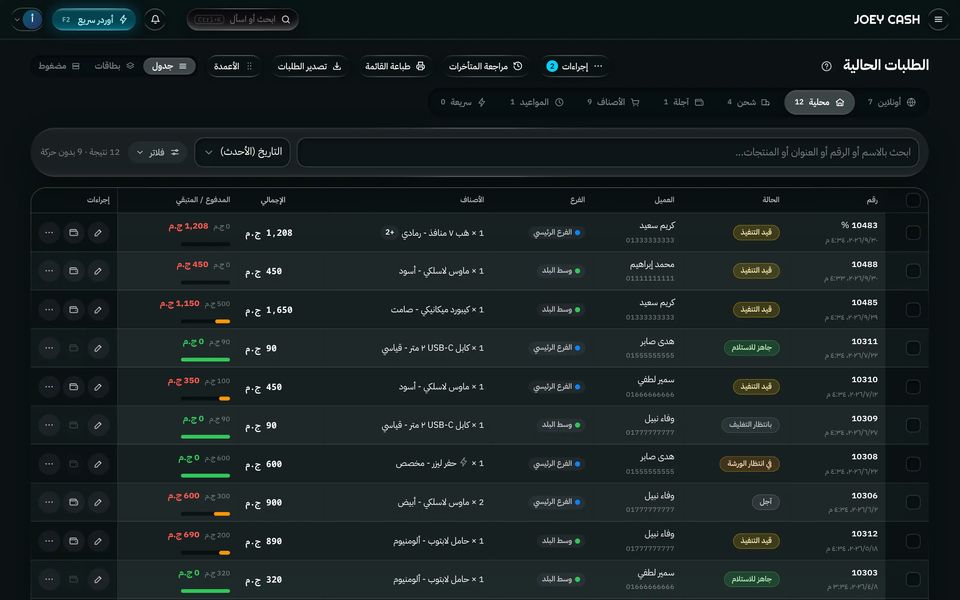Edit order 10308 with the pencil icon
The width and height of the screenshot is (960, 600).
[x=98, y=464]
